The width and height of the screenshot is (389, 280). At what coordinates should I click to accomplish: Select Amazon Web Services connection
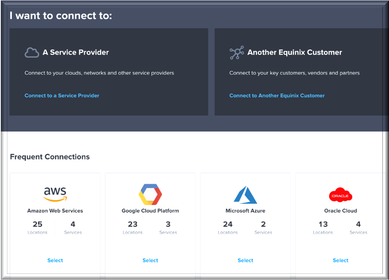click(x=55, y=260)
